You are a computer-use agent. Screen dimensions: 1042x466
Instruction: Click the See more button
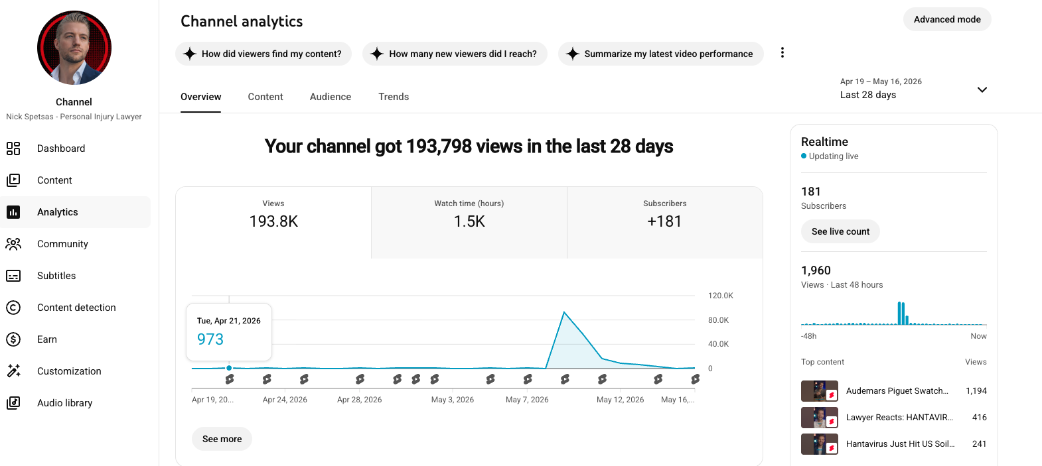pyautogui.click(x=222, y=439)
